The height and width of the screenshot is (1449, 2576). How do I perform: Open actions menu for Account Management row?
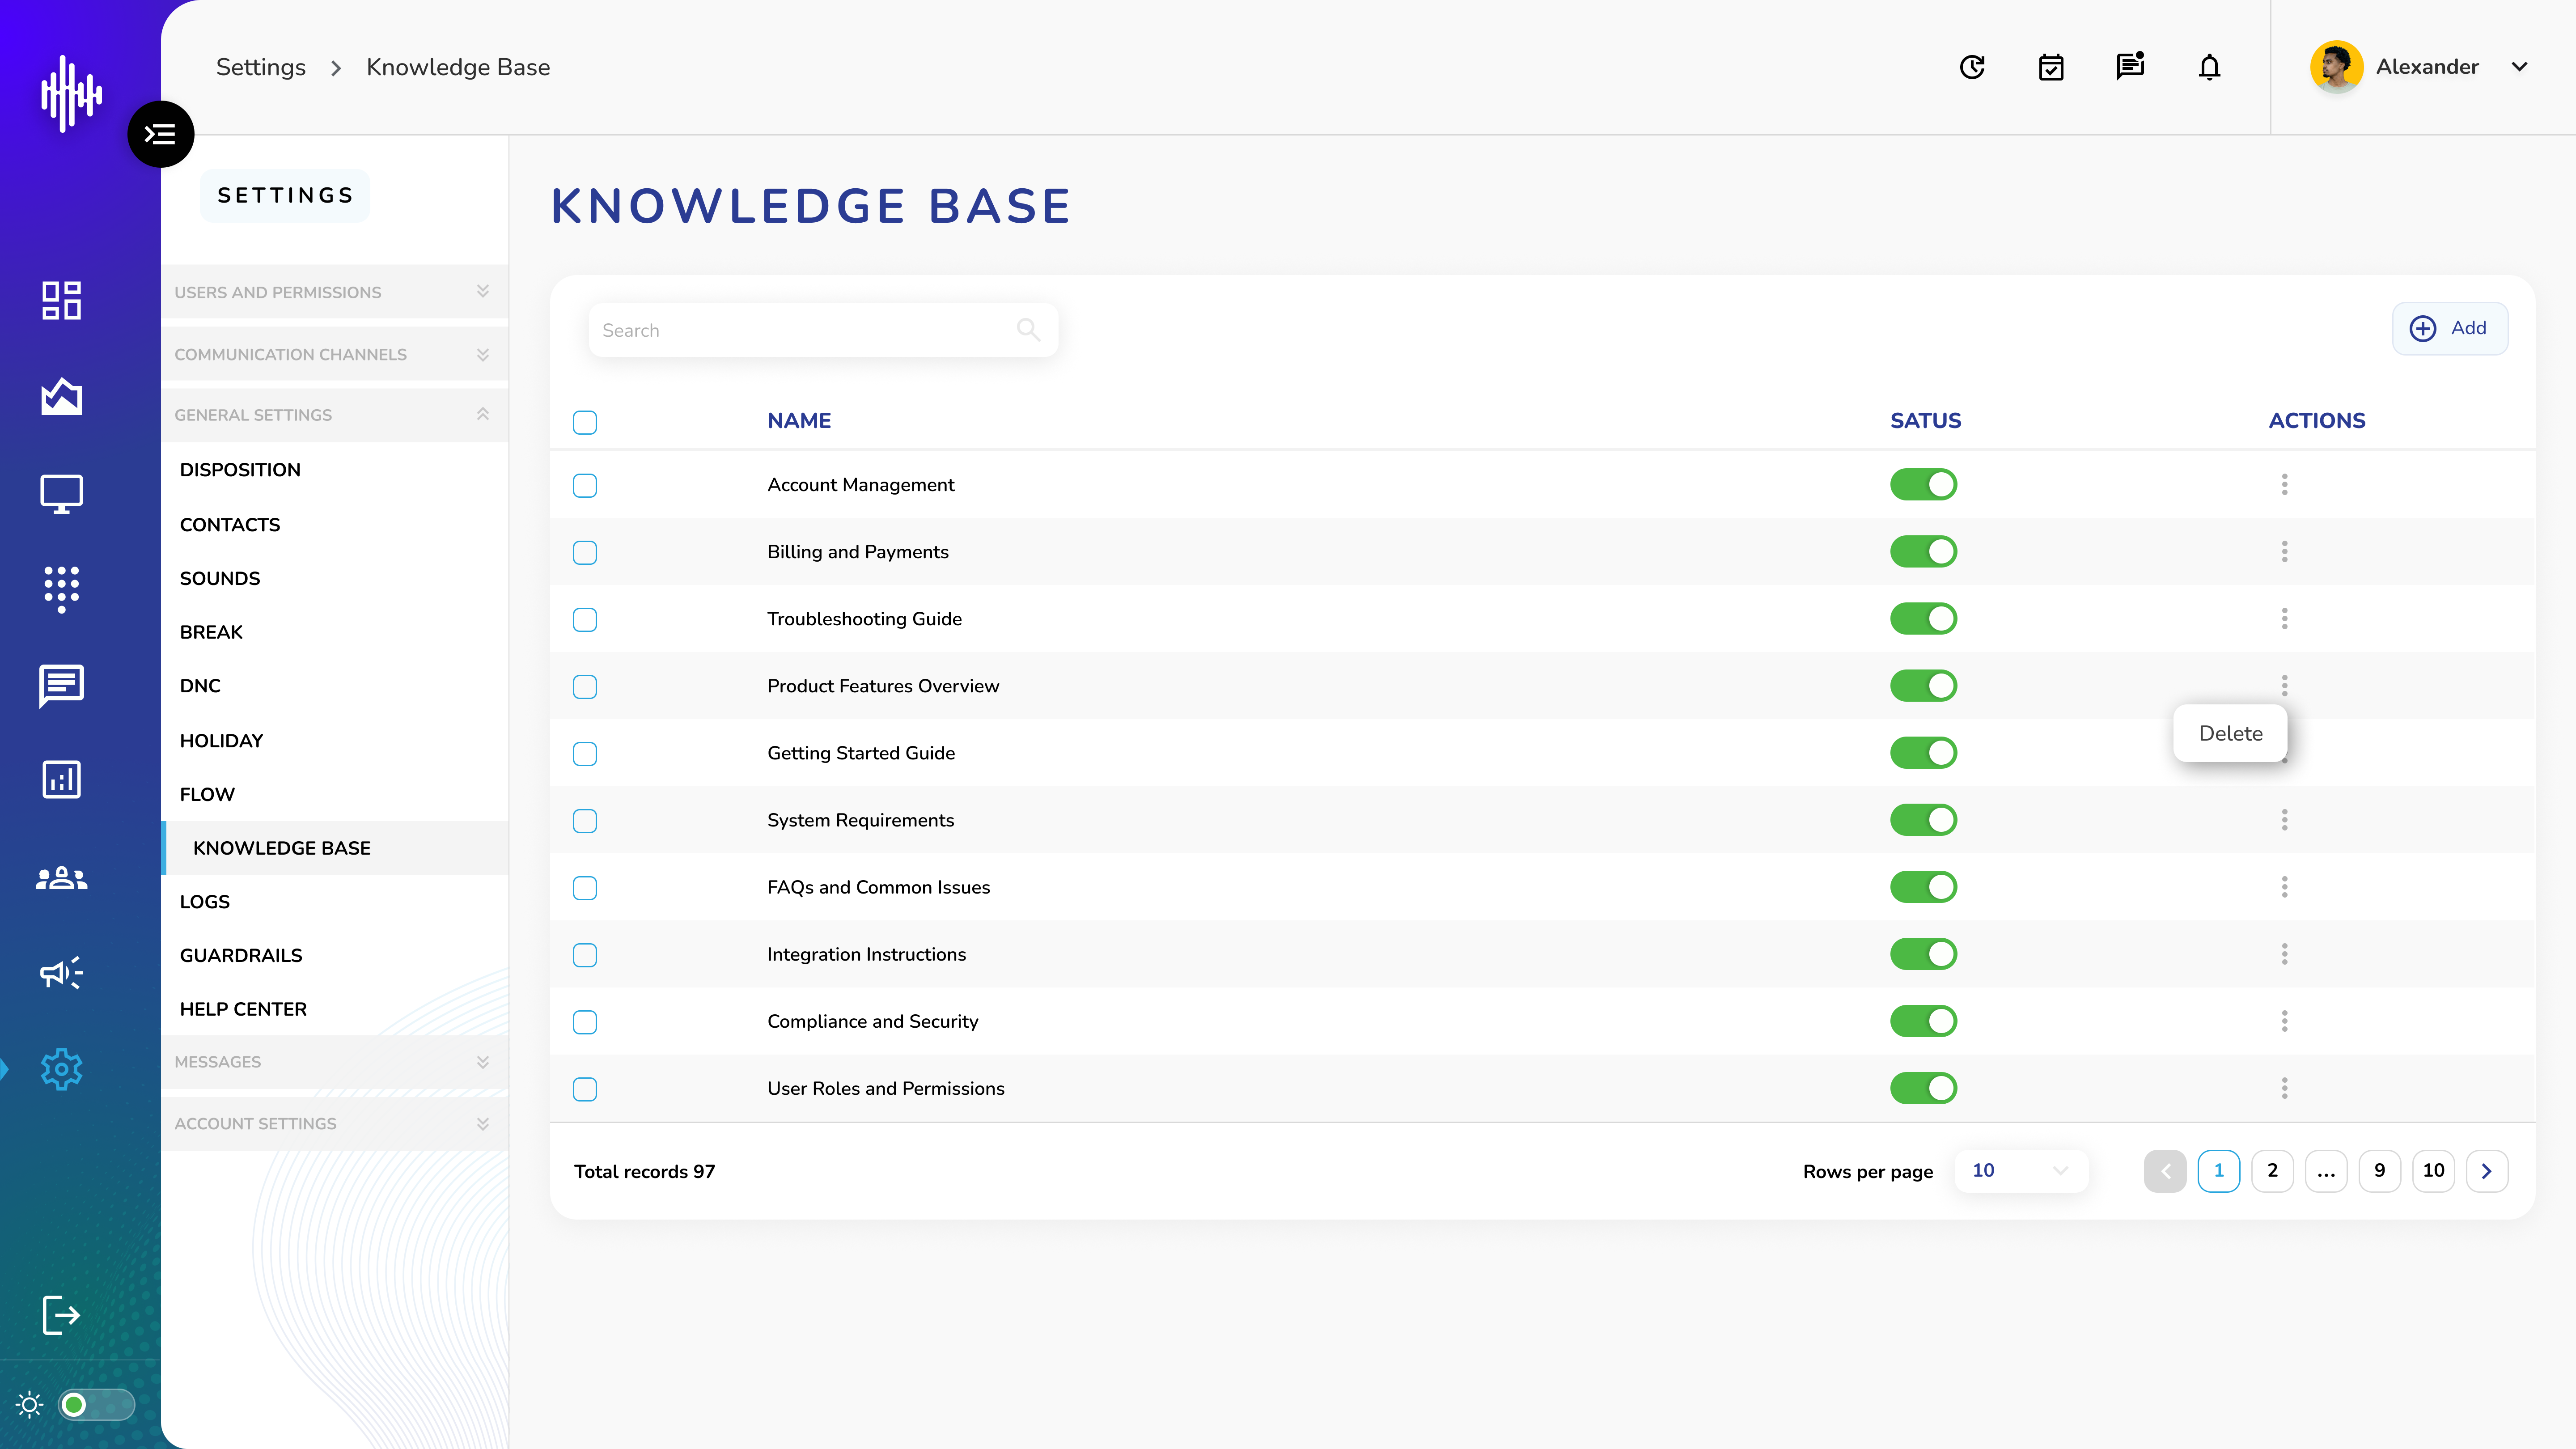[x=2284, y=485]
